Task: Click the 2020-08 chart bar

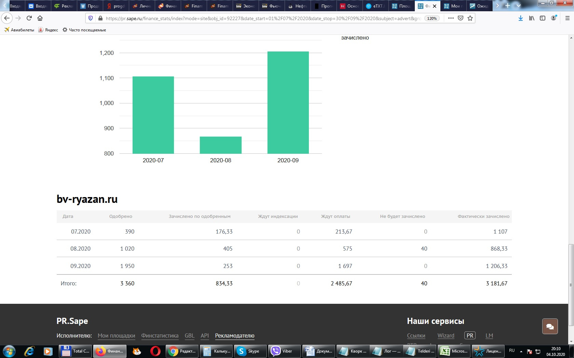Action: [x=221, y=145]
